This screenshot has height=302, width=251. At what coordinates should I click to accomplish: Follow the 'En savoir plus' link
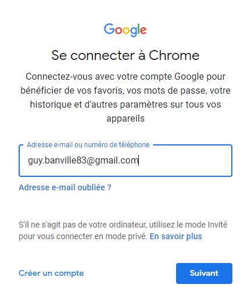[176, 236]
